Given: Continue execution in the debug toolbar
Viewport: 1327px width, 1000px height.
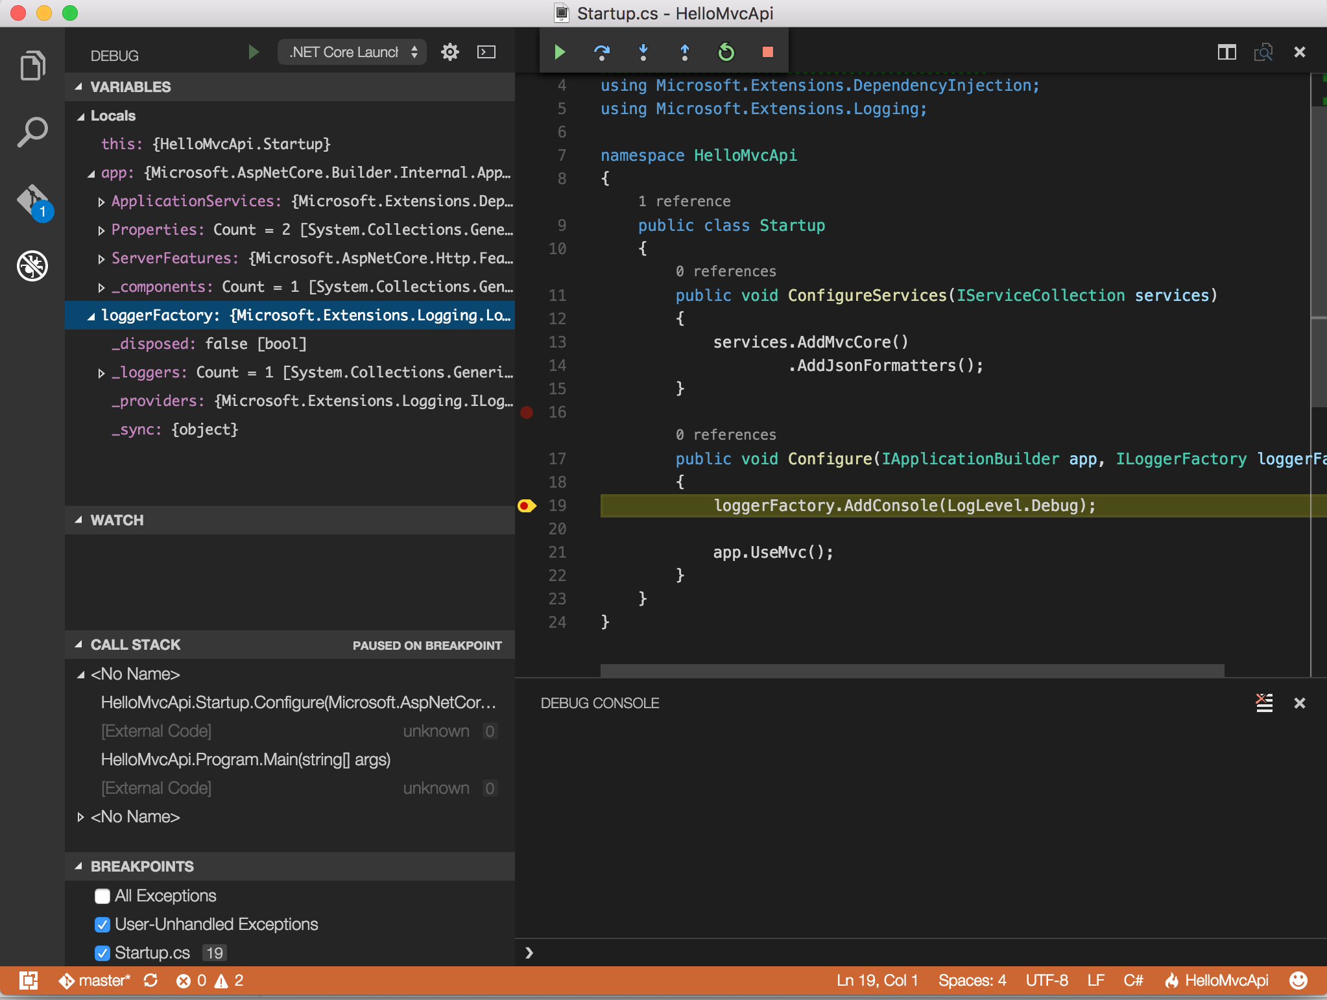Looking at the screenshot, I should (x=558, y=52).
